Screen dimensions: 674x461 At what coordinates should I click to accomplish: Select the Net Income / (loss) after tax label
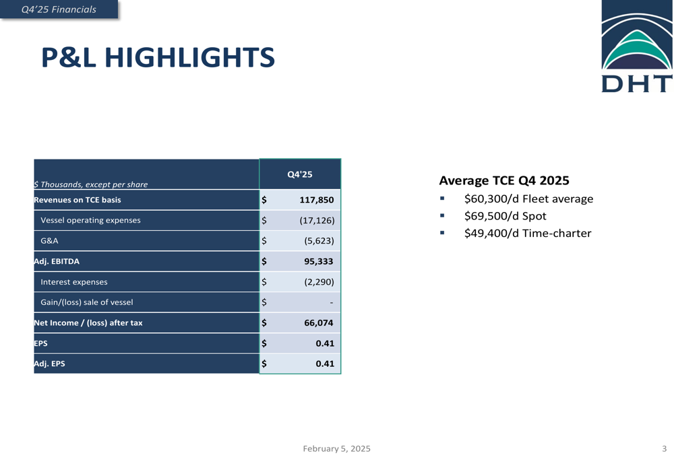pyautogui.click(x=88, y=323)
